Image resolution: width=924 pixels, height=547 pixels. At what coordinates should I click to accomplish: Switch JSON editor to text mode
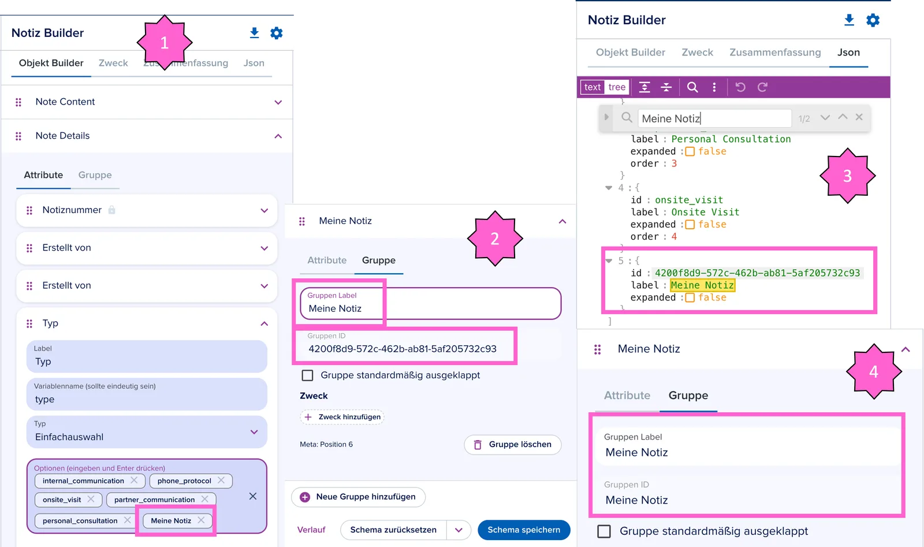click(593, 87)
